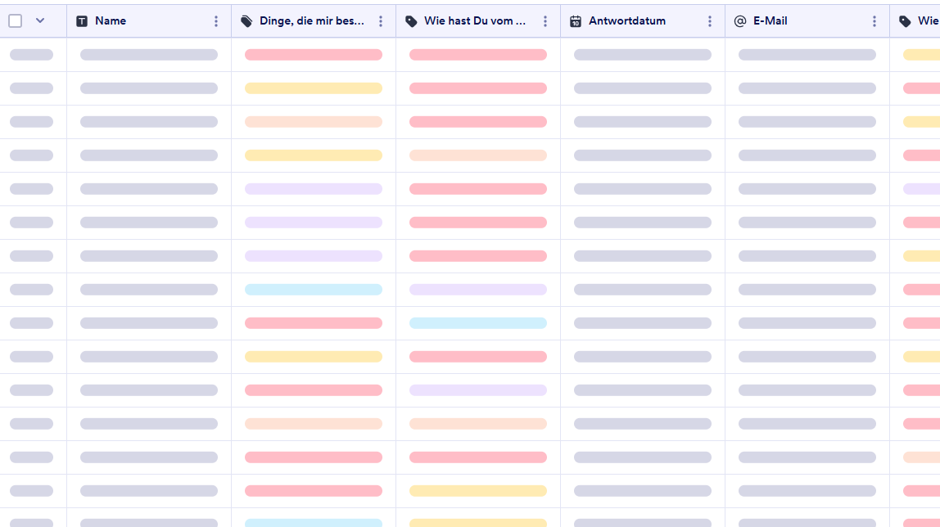
Task: Open the three-dot menu of Antwortdatum column
Action: point(710,21)
